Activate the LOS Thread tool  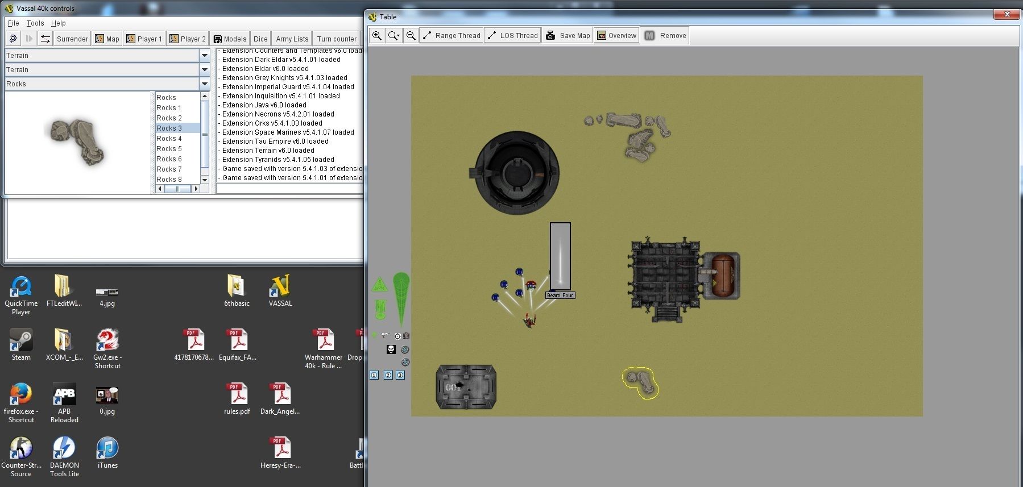coord(512,35)
